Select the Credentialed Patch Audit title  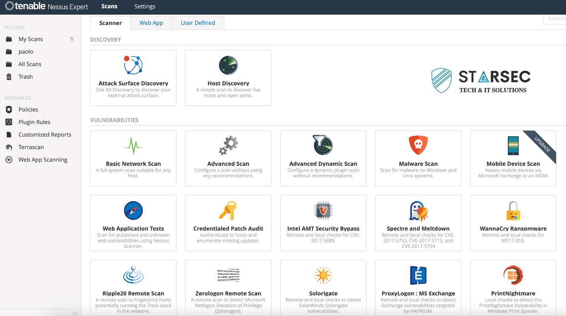(228, 228)
